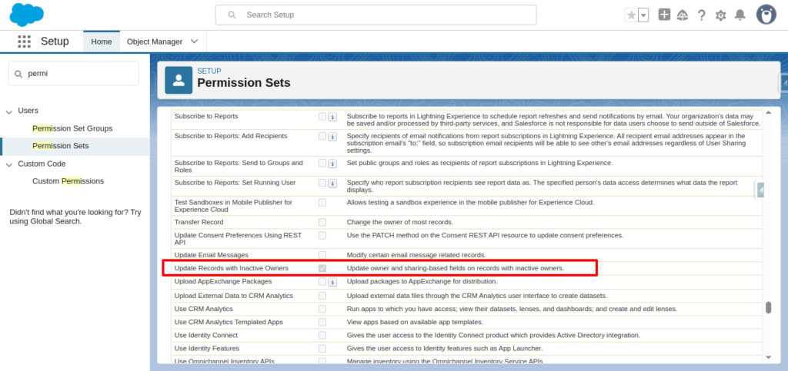
Task: Toggle Upload External Data to CRM Analytics checkbox
Action: [x=322, y=296]
